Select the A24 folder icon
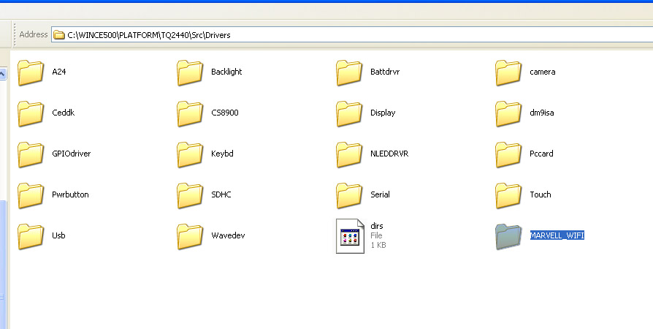The image size is (653, 329). click(x=31, y=72)
